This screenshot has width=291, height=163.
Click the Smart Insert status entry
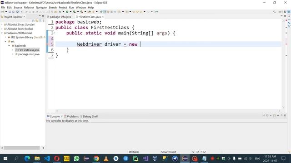click(x=168, y=152)
